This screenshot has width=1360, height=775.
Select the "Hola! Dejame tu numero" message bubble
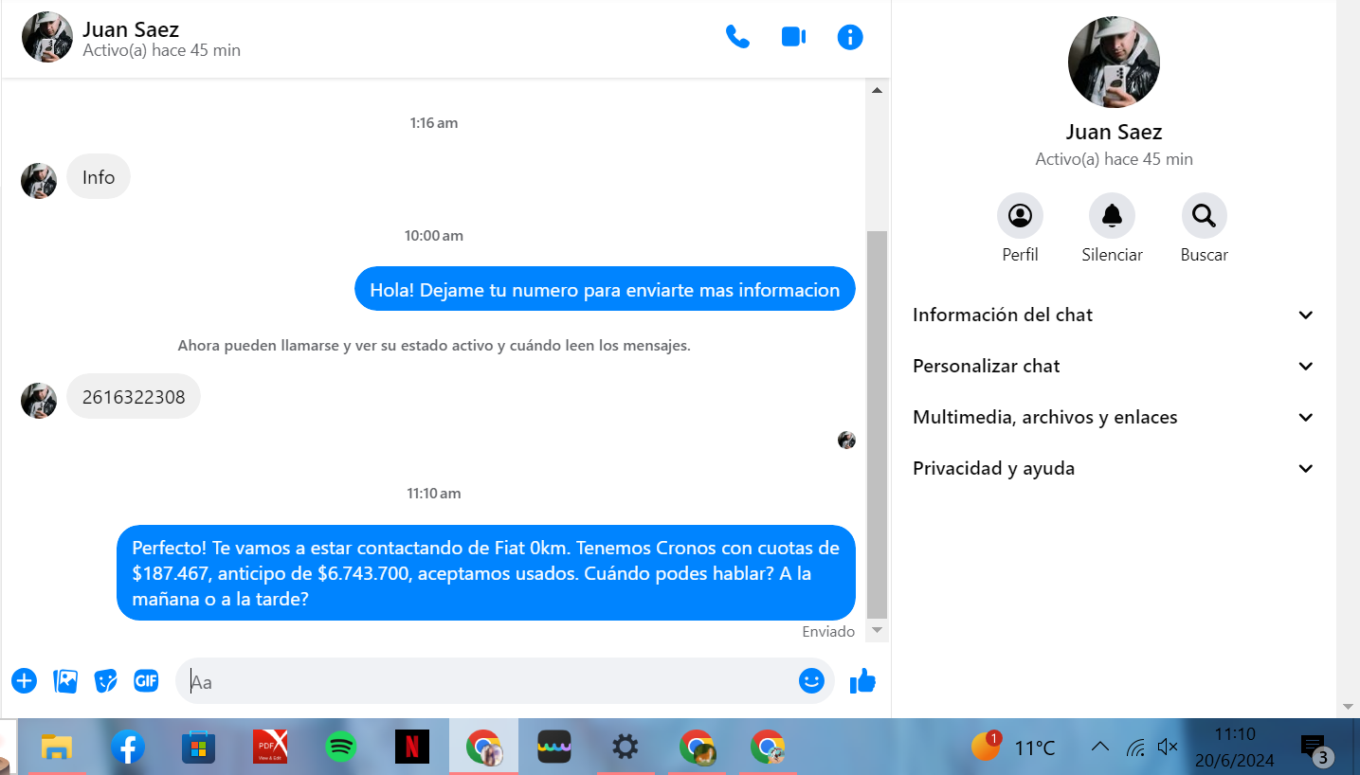(605, 289)
